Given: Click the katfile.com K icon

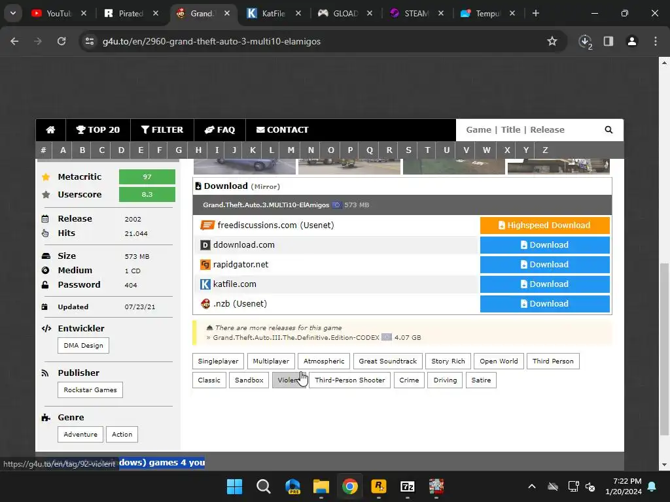Looking at the screenshot, I should pyautogui.click(x=205, y=284).
